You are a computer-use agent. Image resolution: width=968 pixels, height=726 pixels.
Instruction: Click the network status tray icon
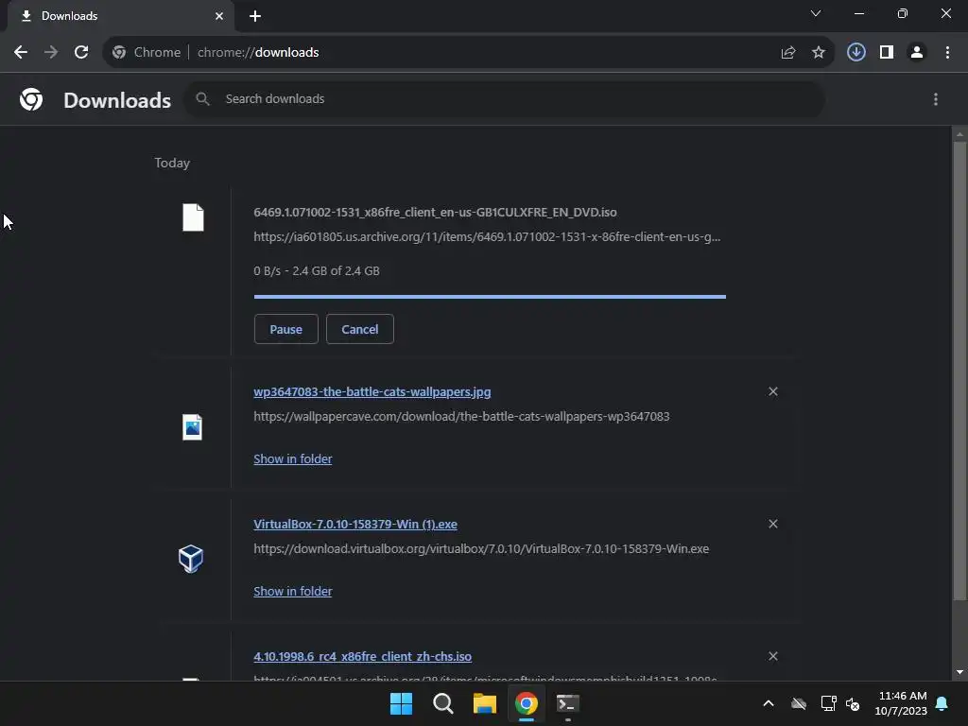[x=828, y=703]
